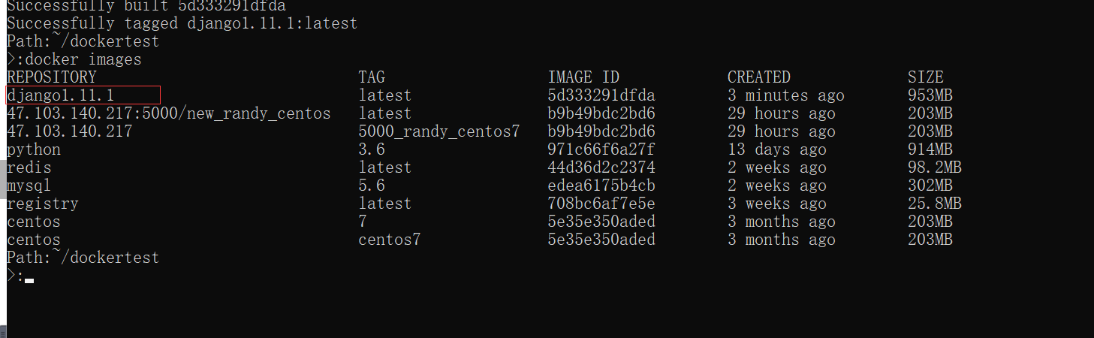Click the blinking cursor at the prompt
This screenshot has height=338, width=1094.
pos(29,280)
